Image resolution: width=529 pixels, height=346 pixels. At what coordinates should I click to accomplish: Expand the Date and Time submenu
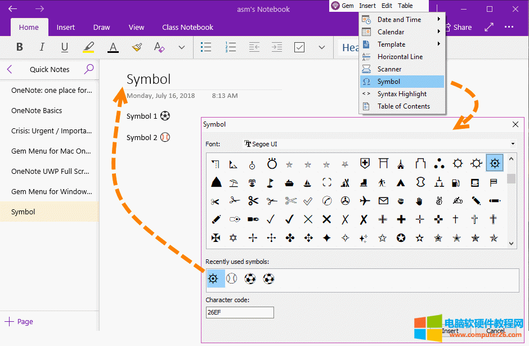(x=401, y=19)
